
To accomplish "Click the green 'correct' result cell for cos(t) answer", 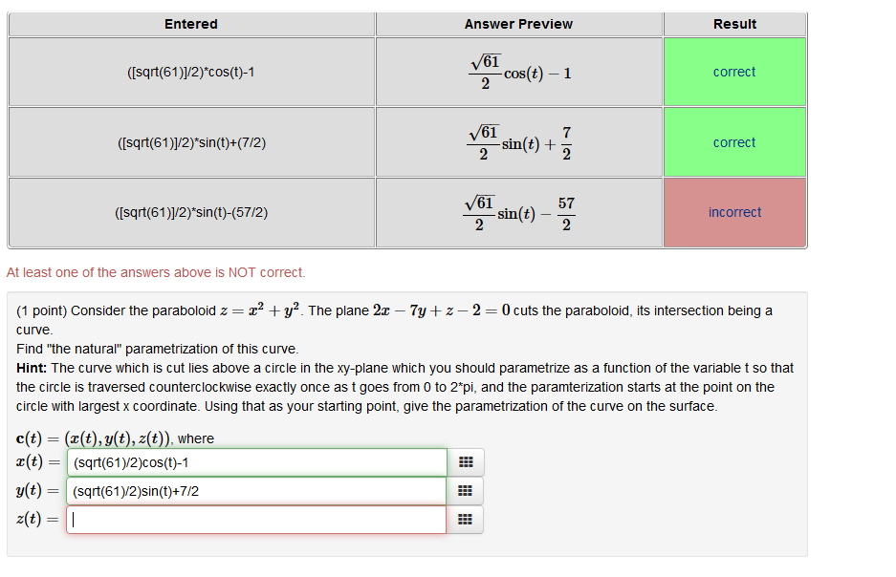I will (x=733, y=71).
